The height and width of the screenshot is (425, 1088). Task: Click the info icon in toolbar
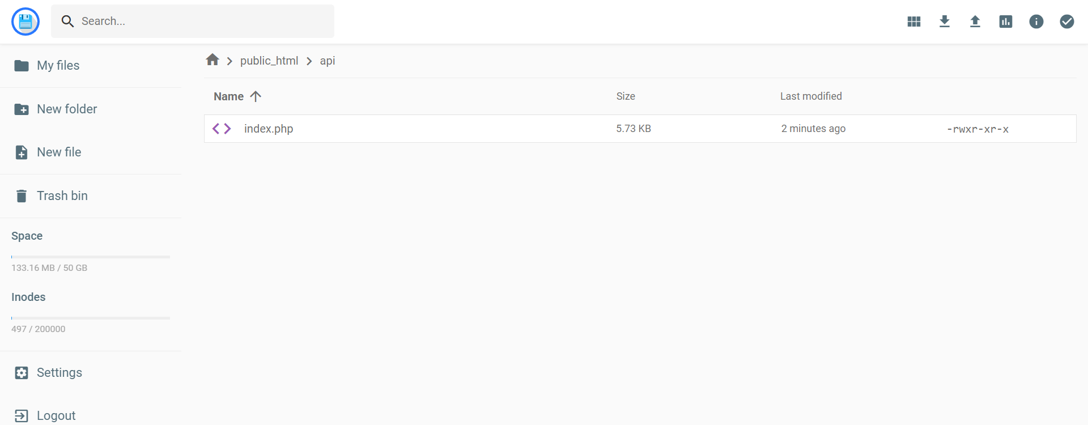pyautogui.click(x=1036, y=21)
